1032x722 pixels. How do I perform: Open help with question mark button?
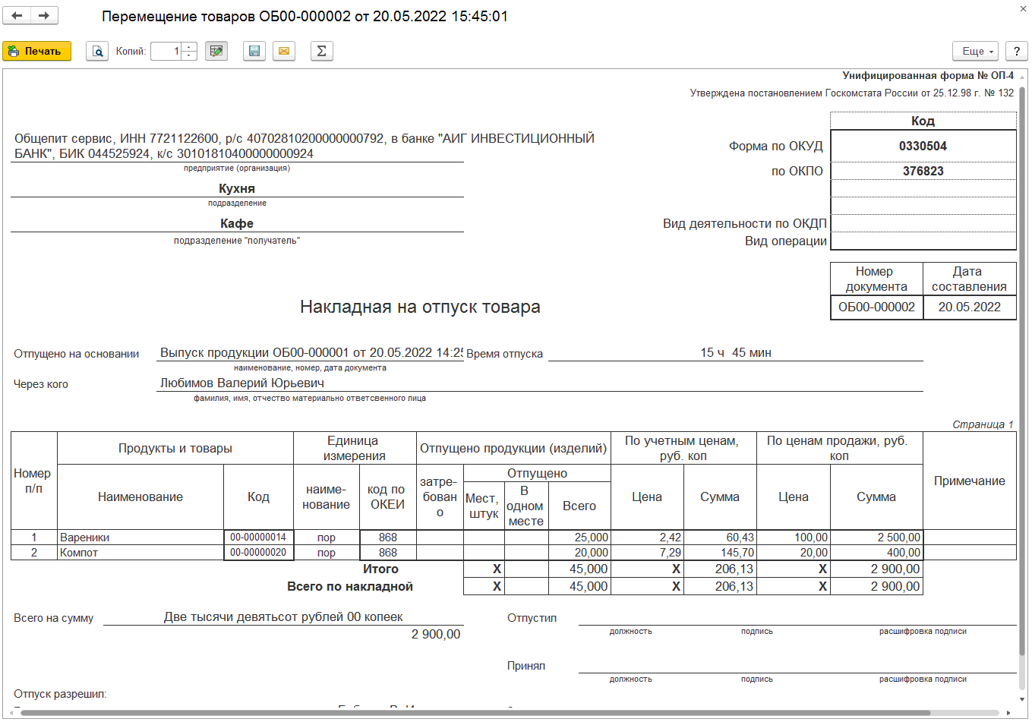pos(1017,51)
